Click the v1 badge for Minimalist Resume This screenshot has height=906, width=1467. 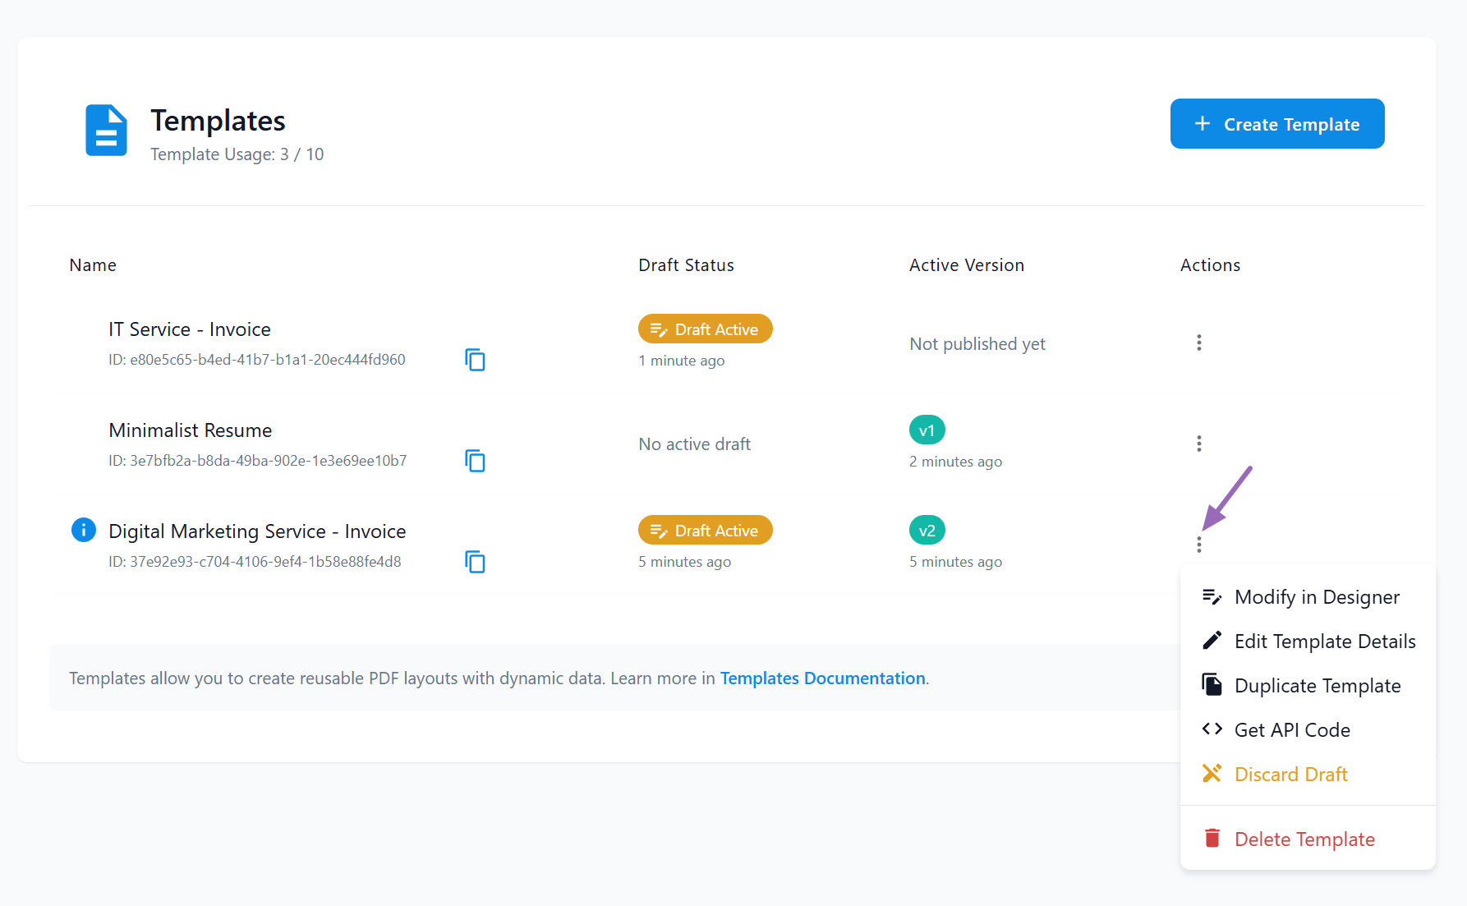tap(927, 429)
